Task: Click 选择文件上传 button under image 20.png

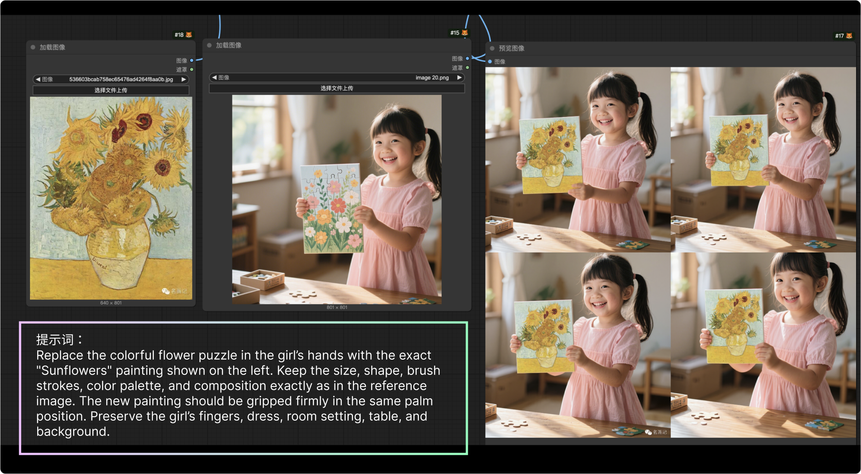Action: point(337,88)
